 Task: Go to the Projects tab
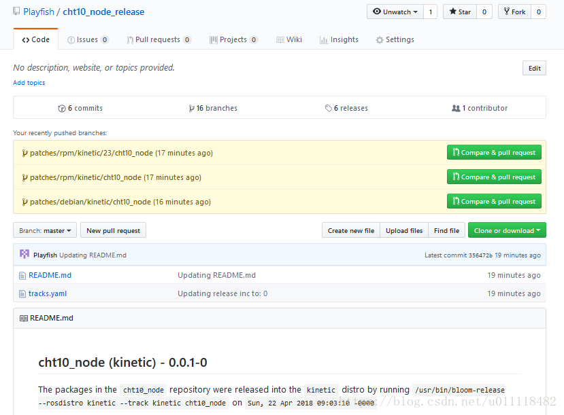click(233, 39)
